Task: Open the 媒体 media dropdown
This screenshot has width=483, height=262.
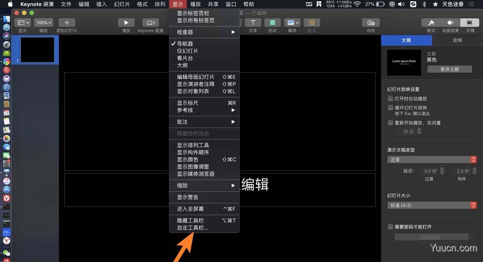Action: click(x=292, y=23)
